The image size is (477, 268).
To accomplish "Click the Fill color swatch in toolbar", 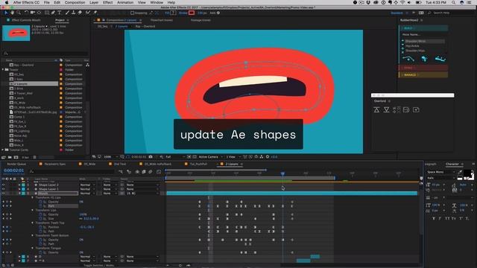I will click(173, 13).
